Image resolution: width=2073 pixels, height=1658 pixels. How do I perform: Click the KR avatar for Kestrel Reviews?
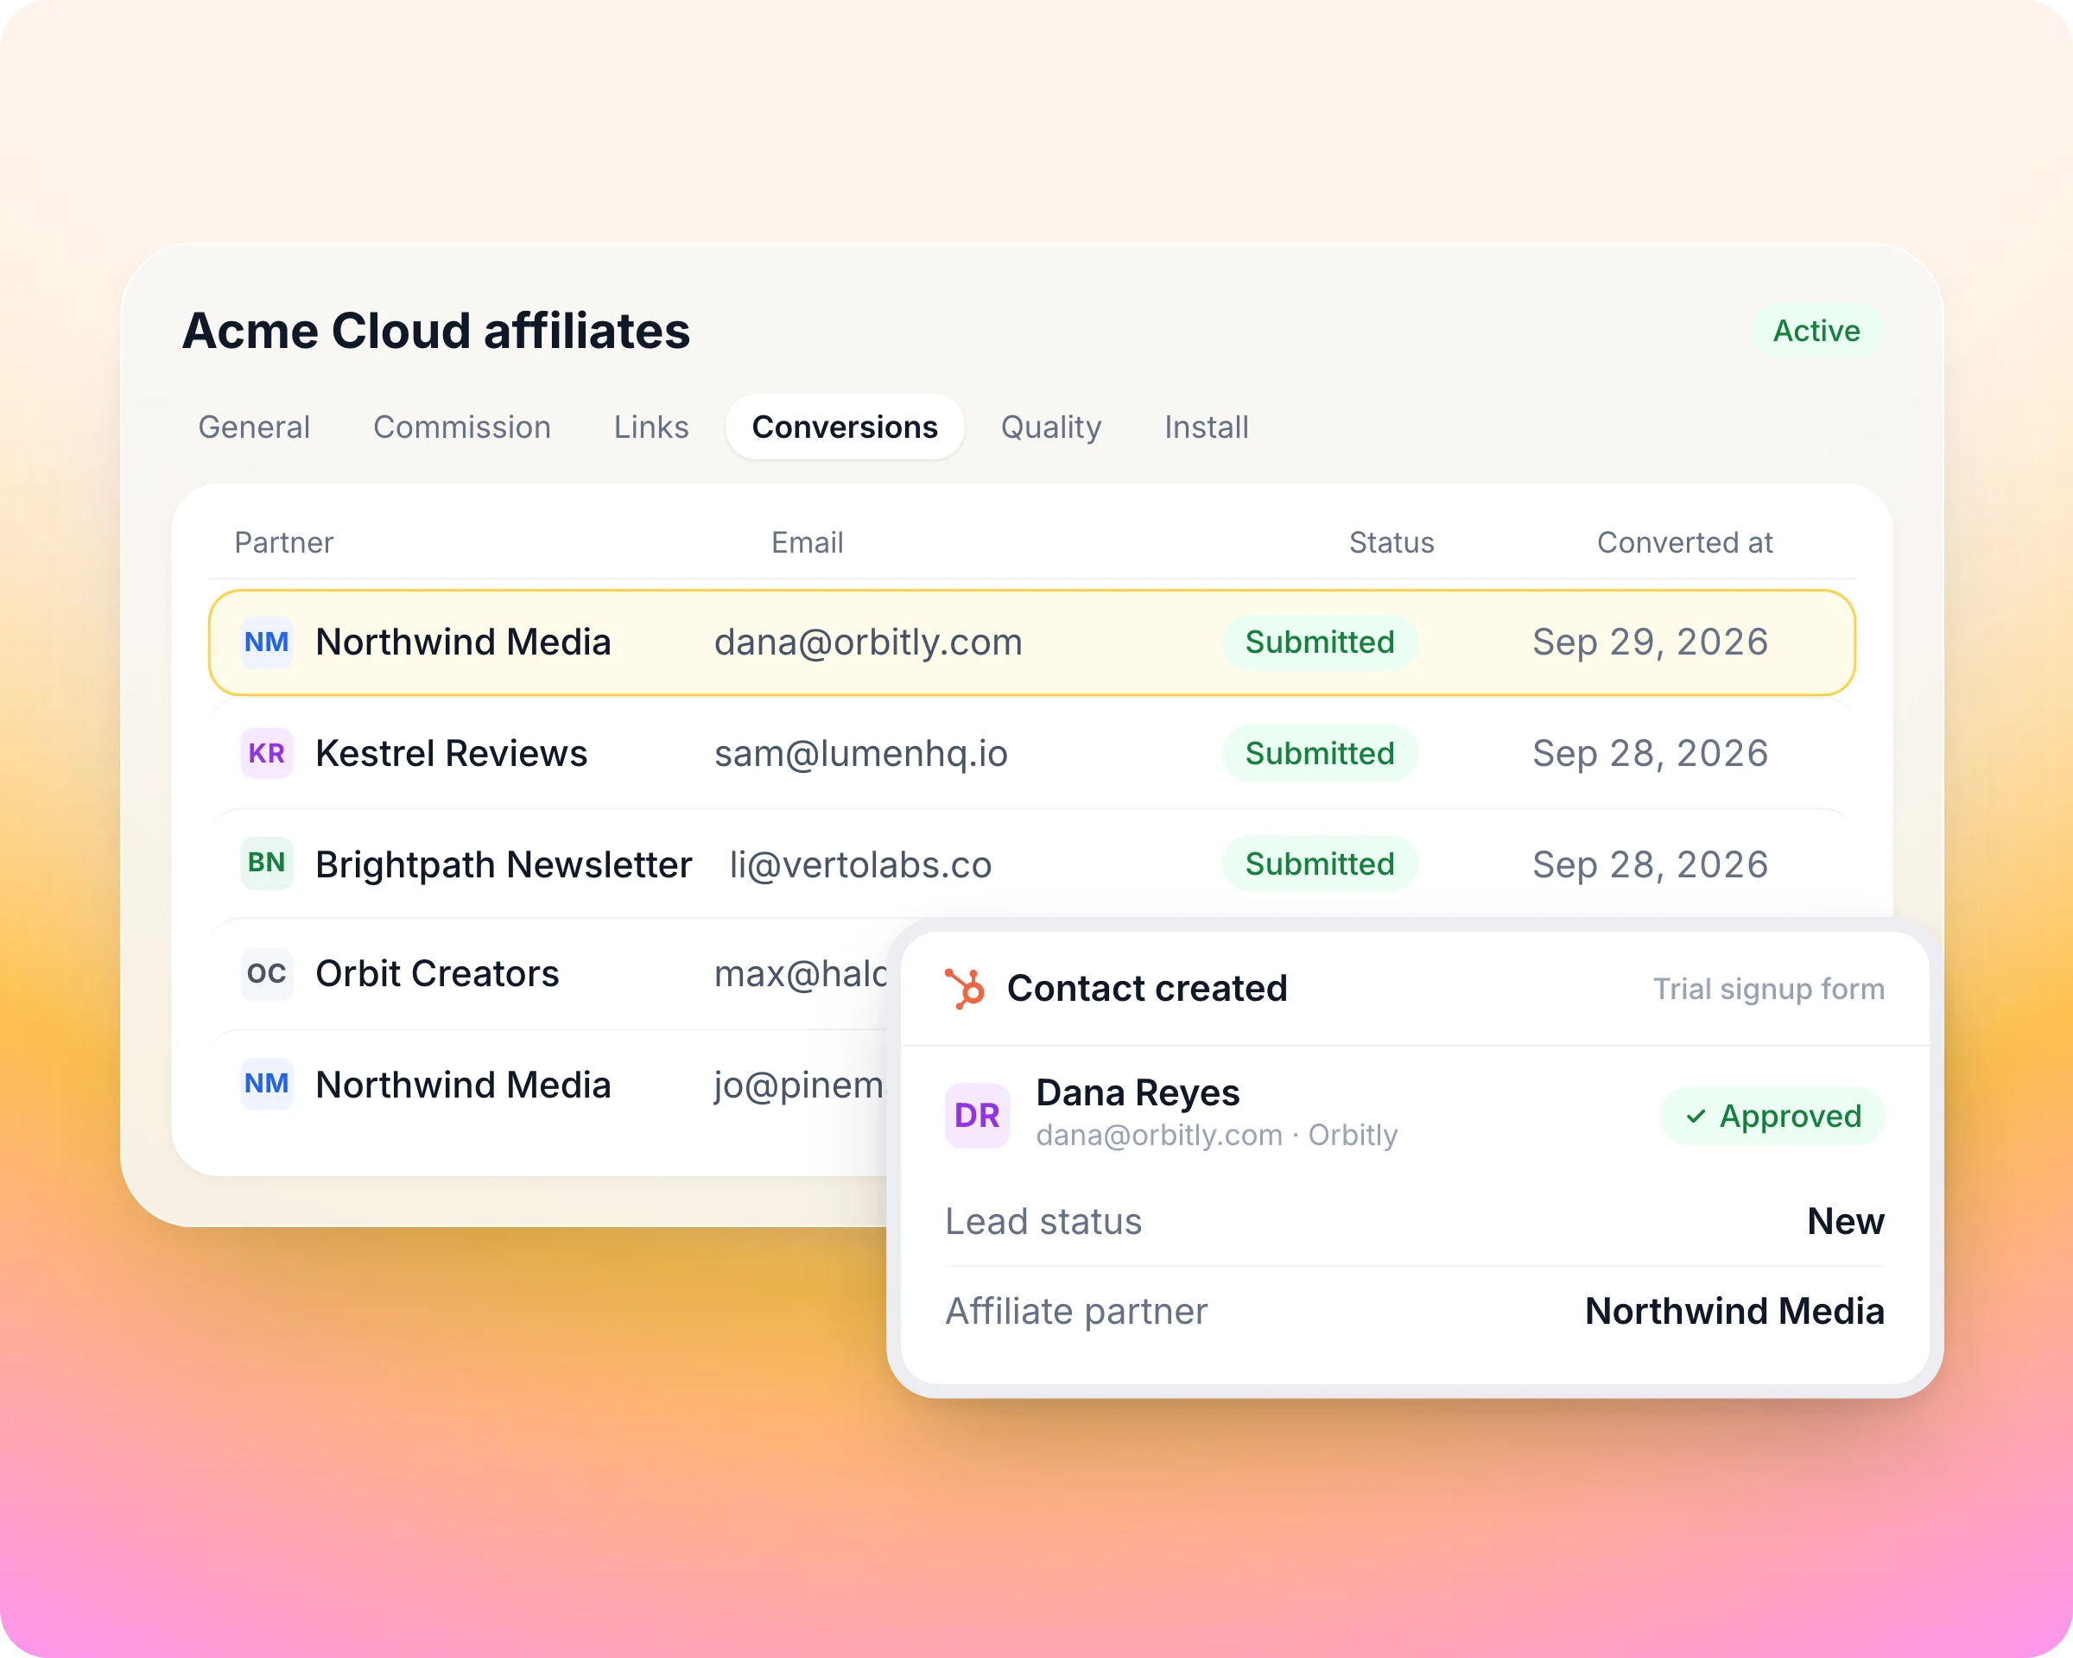click(x=266, y=753)
